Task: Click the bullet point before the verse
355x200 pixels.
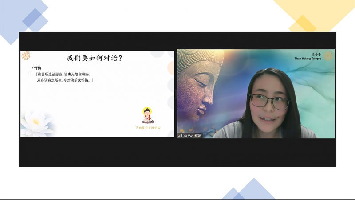Action: click(x=32, y=74)
